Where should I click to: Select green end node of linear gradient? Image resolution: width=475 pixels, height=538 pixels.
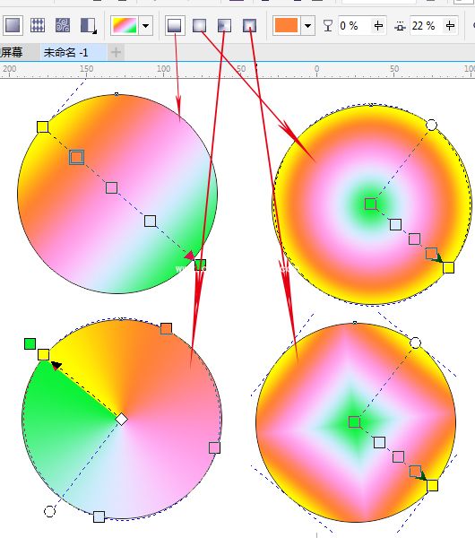tap(200, 265)
